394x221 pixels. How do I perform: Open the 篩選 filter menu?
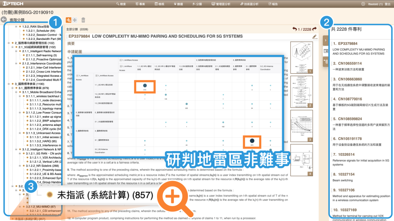(x=178, y=4)
